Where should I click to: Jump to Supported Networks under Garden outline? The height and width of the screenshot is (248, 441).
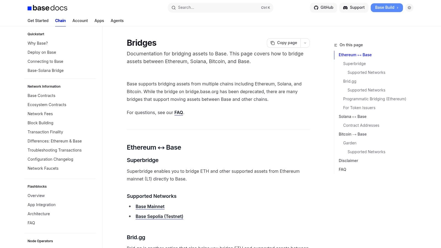click(x=366, y=152)
